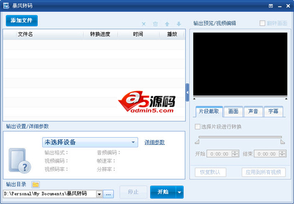The image size is (294, 204).
Task: Click the 添加文件 button
Action: pos(22,21)
